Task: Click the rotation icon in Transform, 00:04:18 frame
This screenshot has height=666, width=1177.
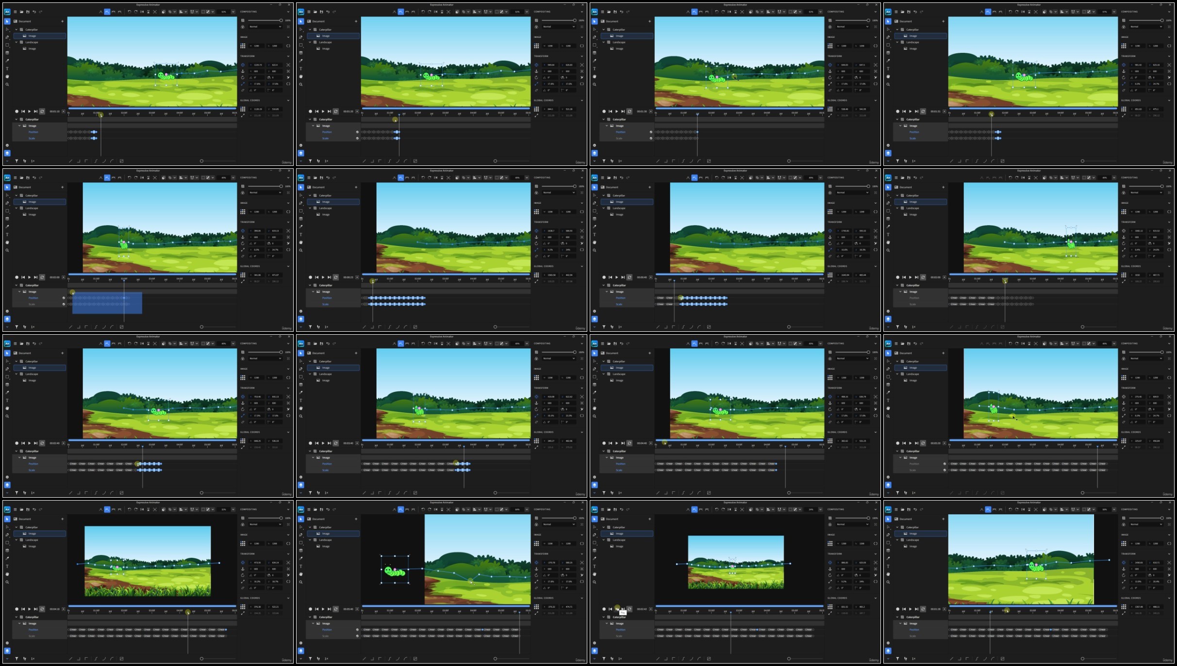Action: [243, 575]
